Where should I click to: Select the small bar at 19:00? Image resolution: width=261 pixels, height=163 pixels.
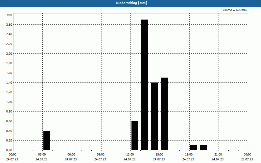[x=203, y=148]
